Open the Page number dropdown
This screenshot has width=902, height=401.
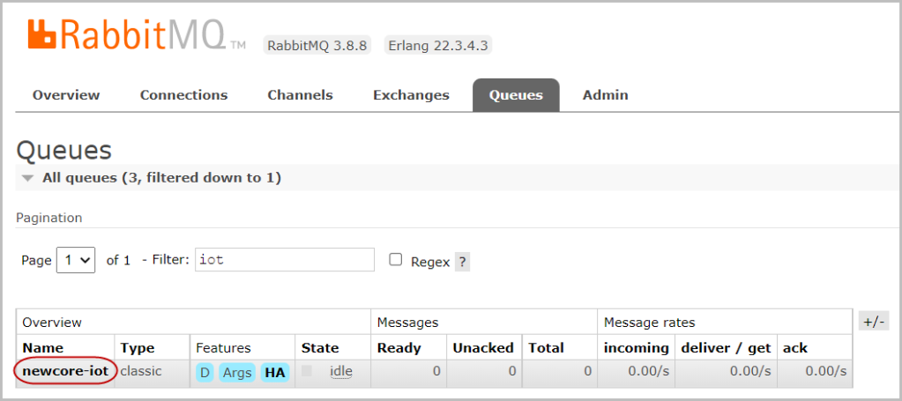tap(76, 260)
